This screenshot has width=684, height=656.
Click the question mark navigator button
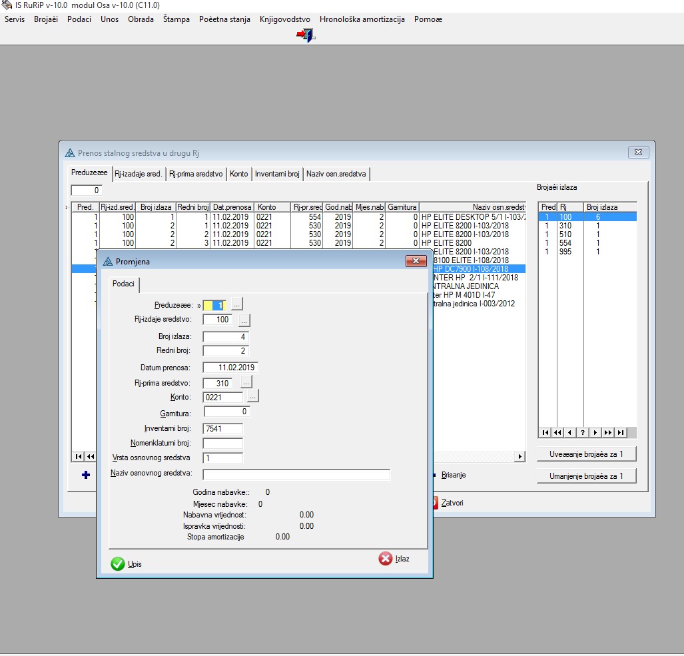point(583,432)
